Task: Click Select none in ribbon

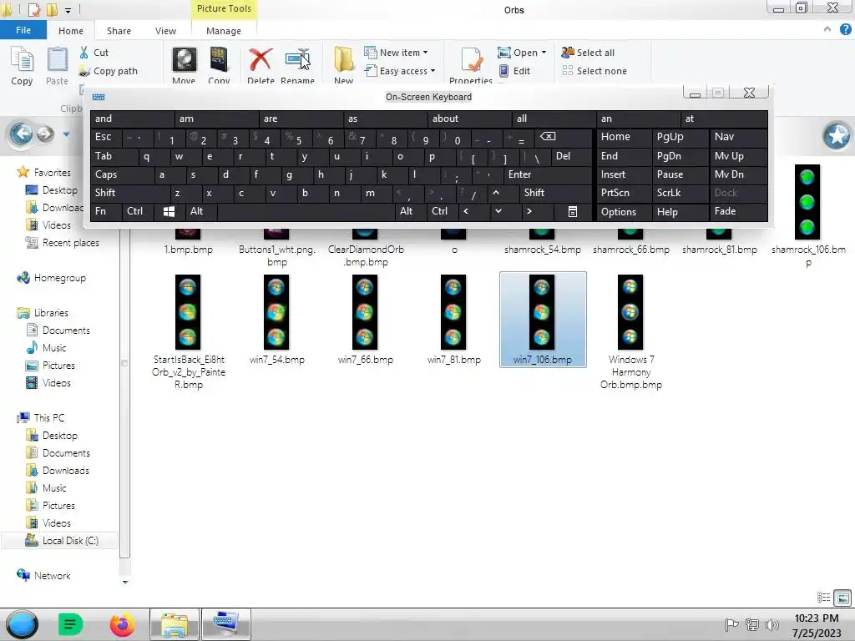Action: click(594, 71)
